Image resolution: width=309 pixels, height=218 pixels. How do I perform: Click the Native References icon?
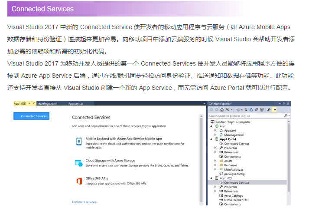point(221,200)
